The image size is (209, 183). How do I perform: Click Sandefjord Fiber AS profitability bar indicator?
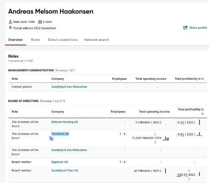(x=199, y=174)
